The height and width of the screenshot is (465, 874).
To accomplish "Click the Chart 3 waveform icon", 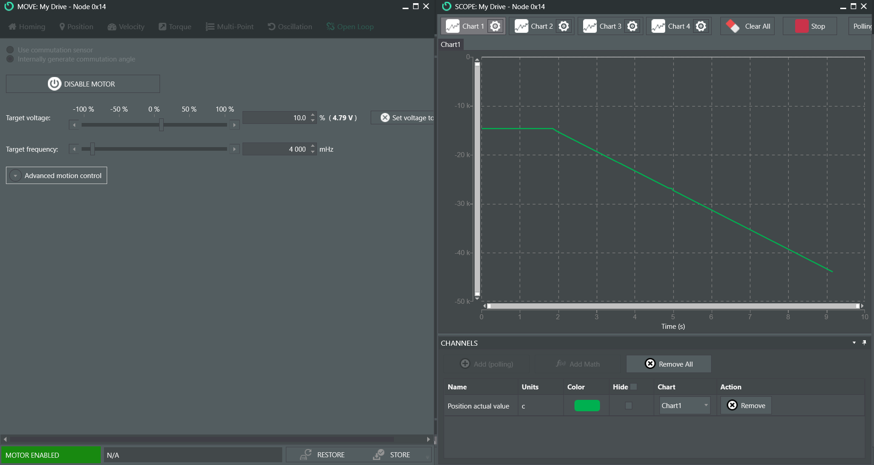I will pyautogui.click(x=590, y=26).
